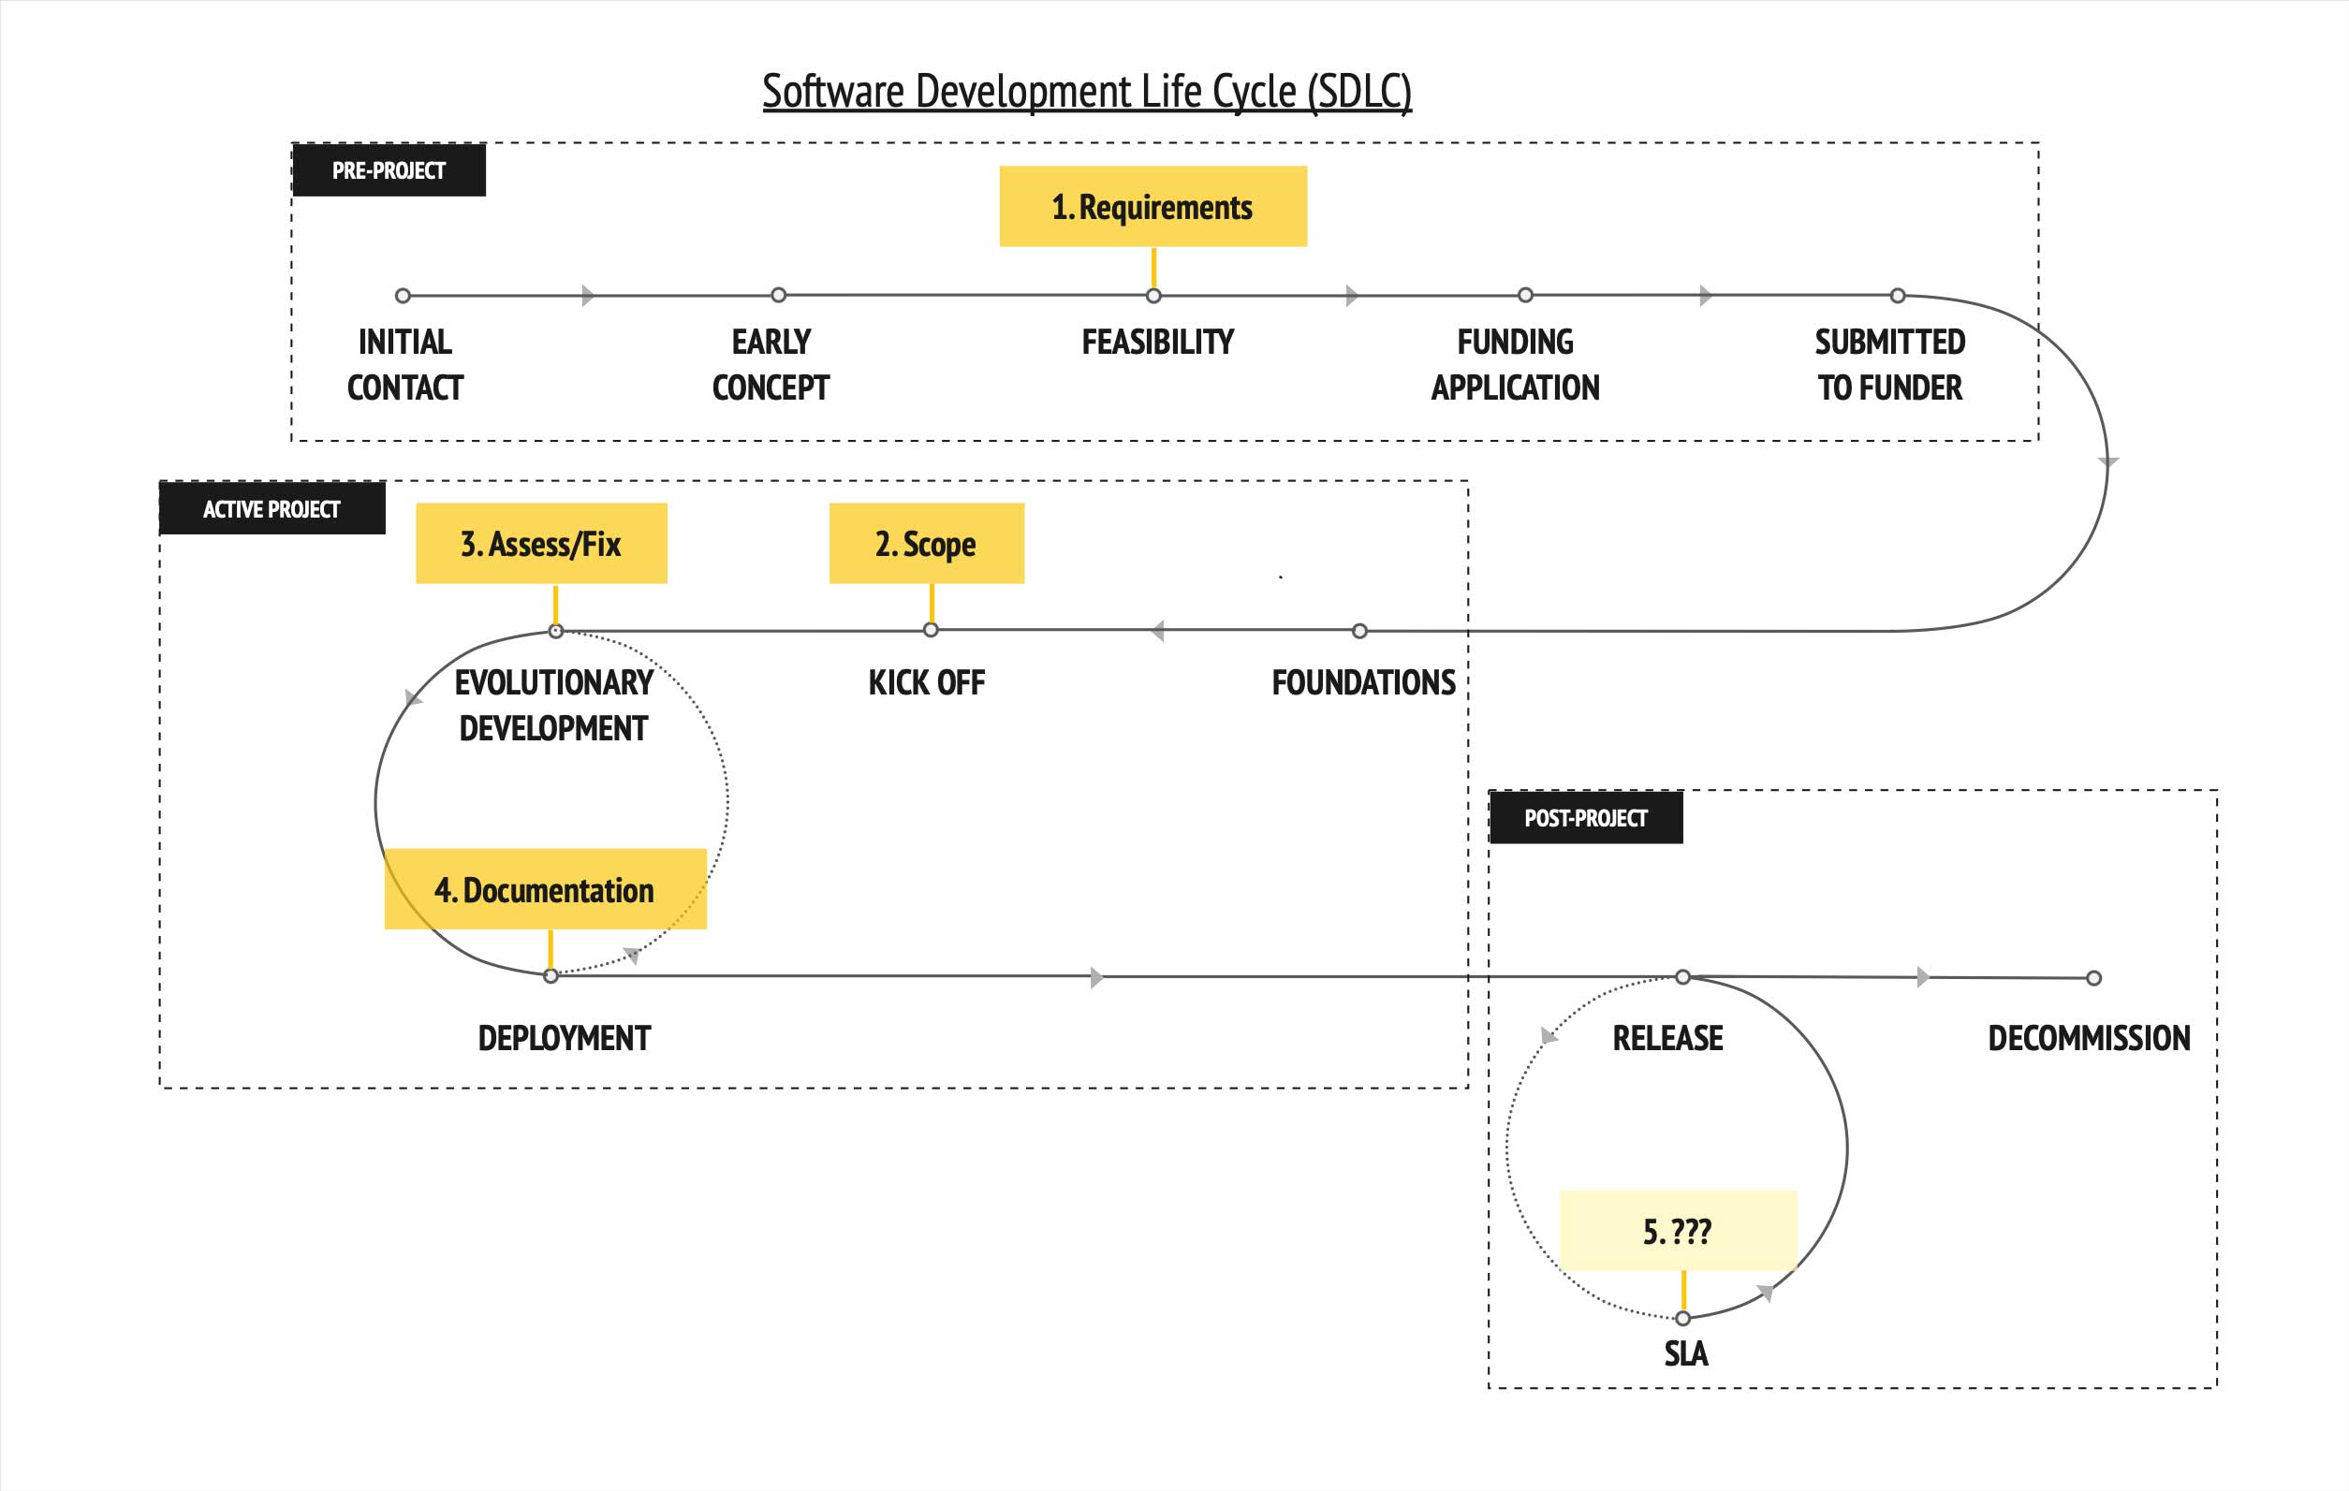This screenshot has width=2349, height=1491.
Task: Click the node above FEASIBILITY
Action: tap(1154, 296)
